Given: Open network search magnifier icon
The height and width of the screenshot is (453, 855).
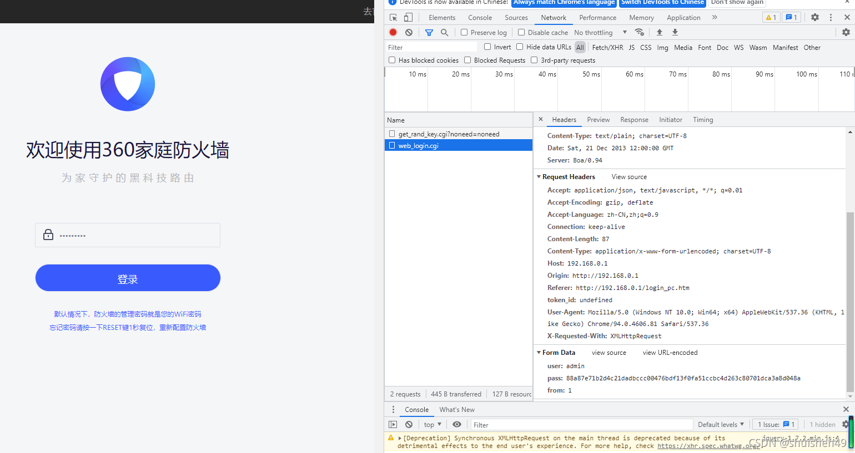Looking at the screenshot, I should pos(444,33).
